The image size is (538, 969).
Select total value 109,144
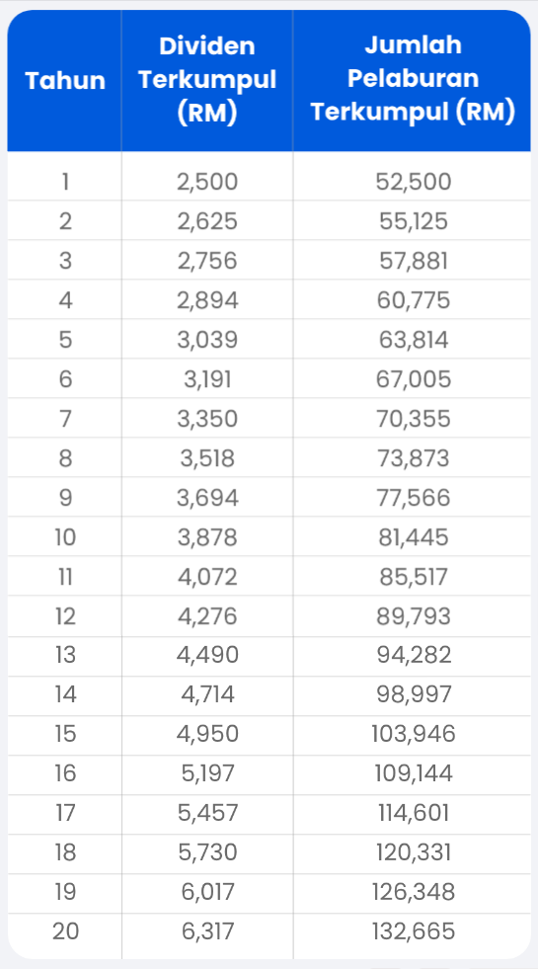point(414,773)
